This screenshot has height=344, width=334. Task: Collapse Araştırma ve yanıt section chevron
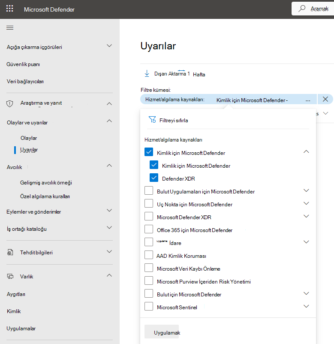(x=109, y=103)
